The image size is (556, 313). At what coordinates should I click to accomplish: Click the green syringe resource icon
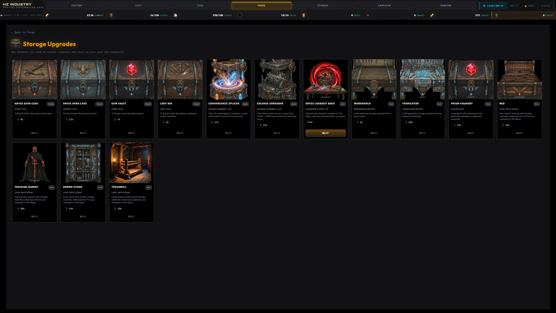pos(432,15)
